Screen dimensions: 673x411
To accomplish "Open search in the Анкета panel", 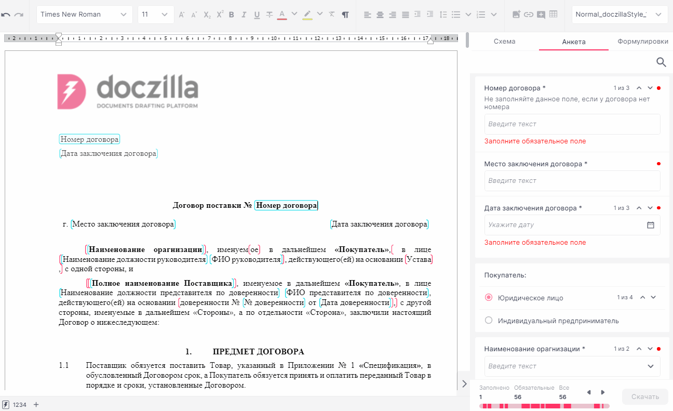I will pos(661,62).
